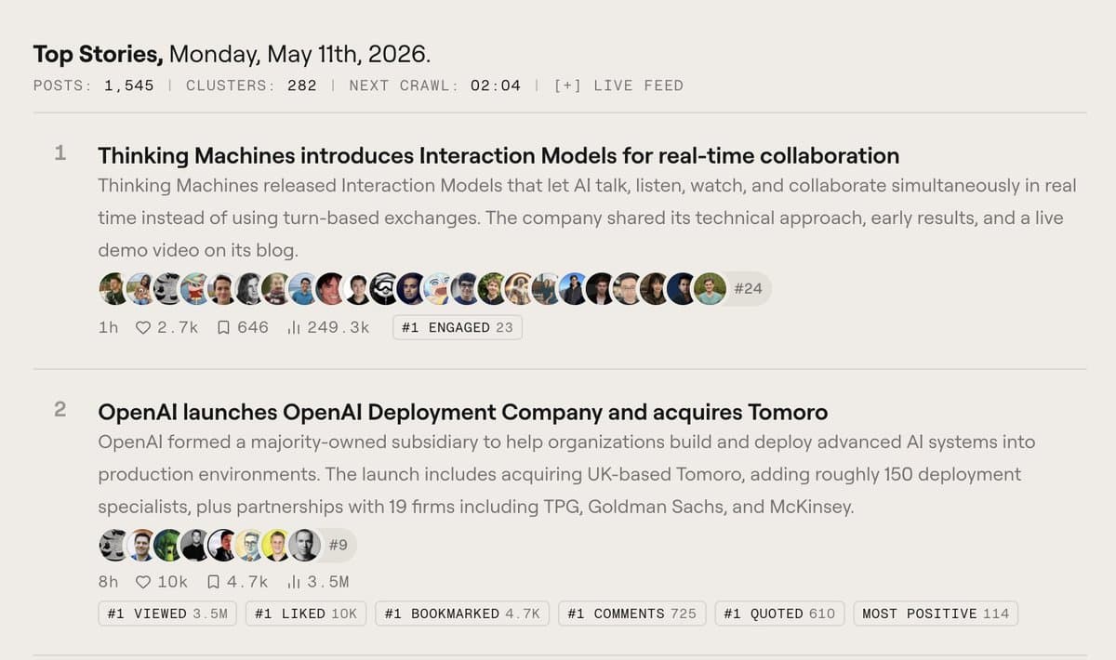Click the rank number 1 beside Thinking Machines
This screenshot has width=1116, height=660.
[x=60, y=153]
